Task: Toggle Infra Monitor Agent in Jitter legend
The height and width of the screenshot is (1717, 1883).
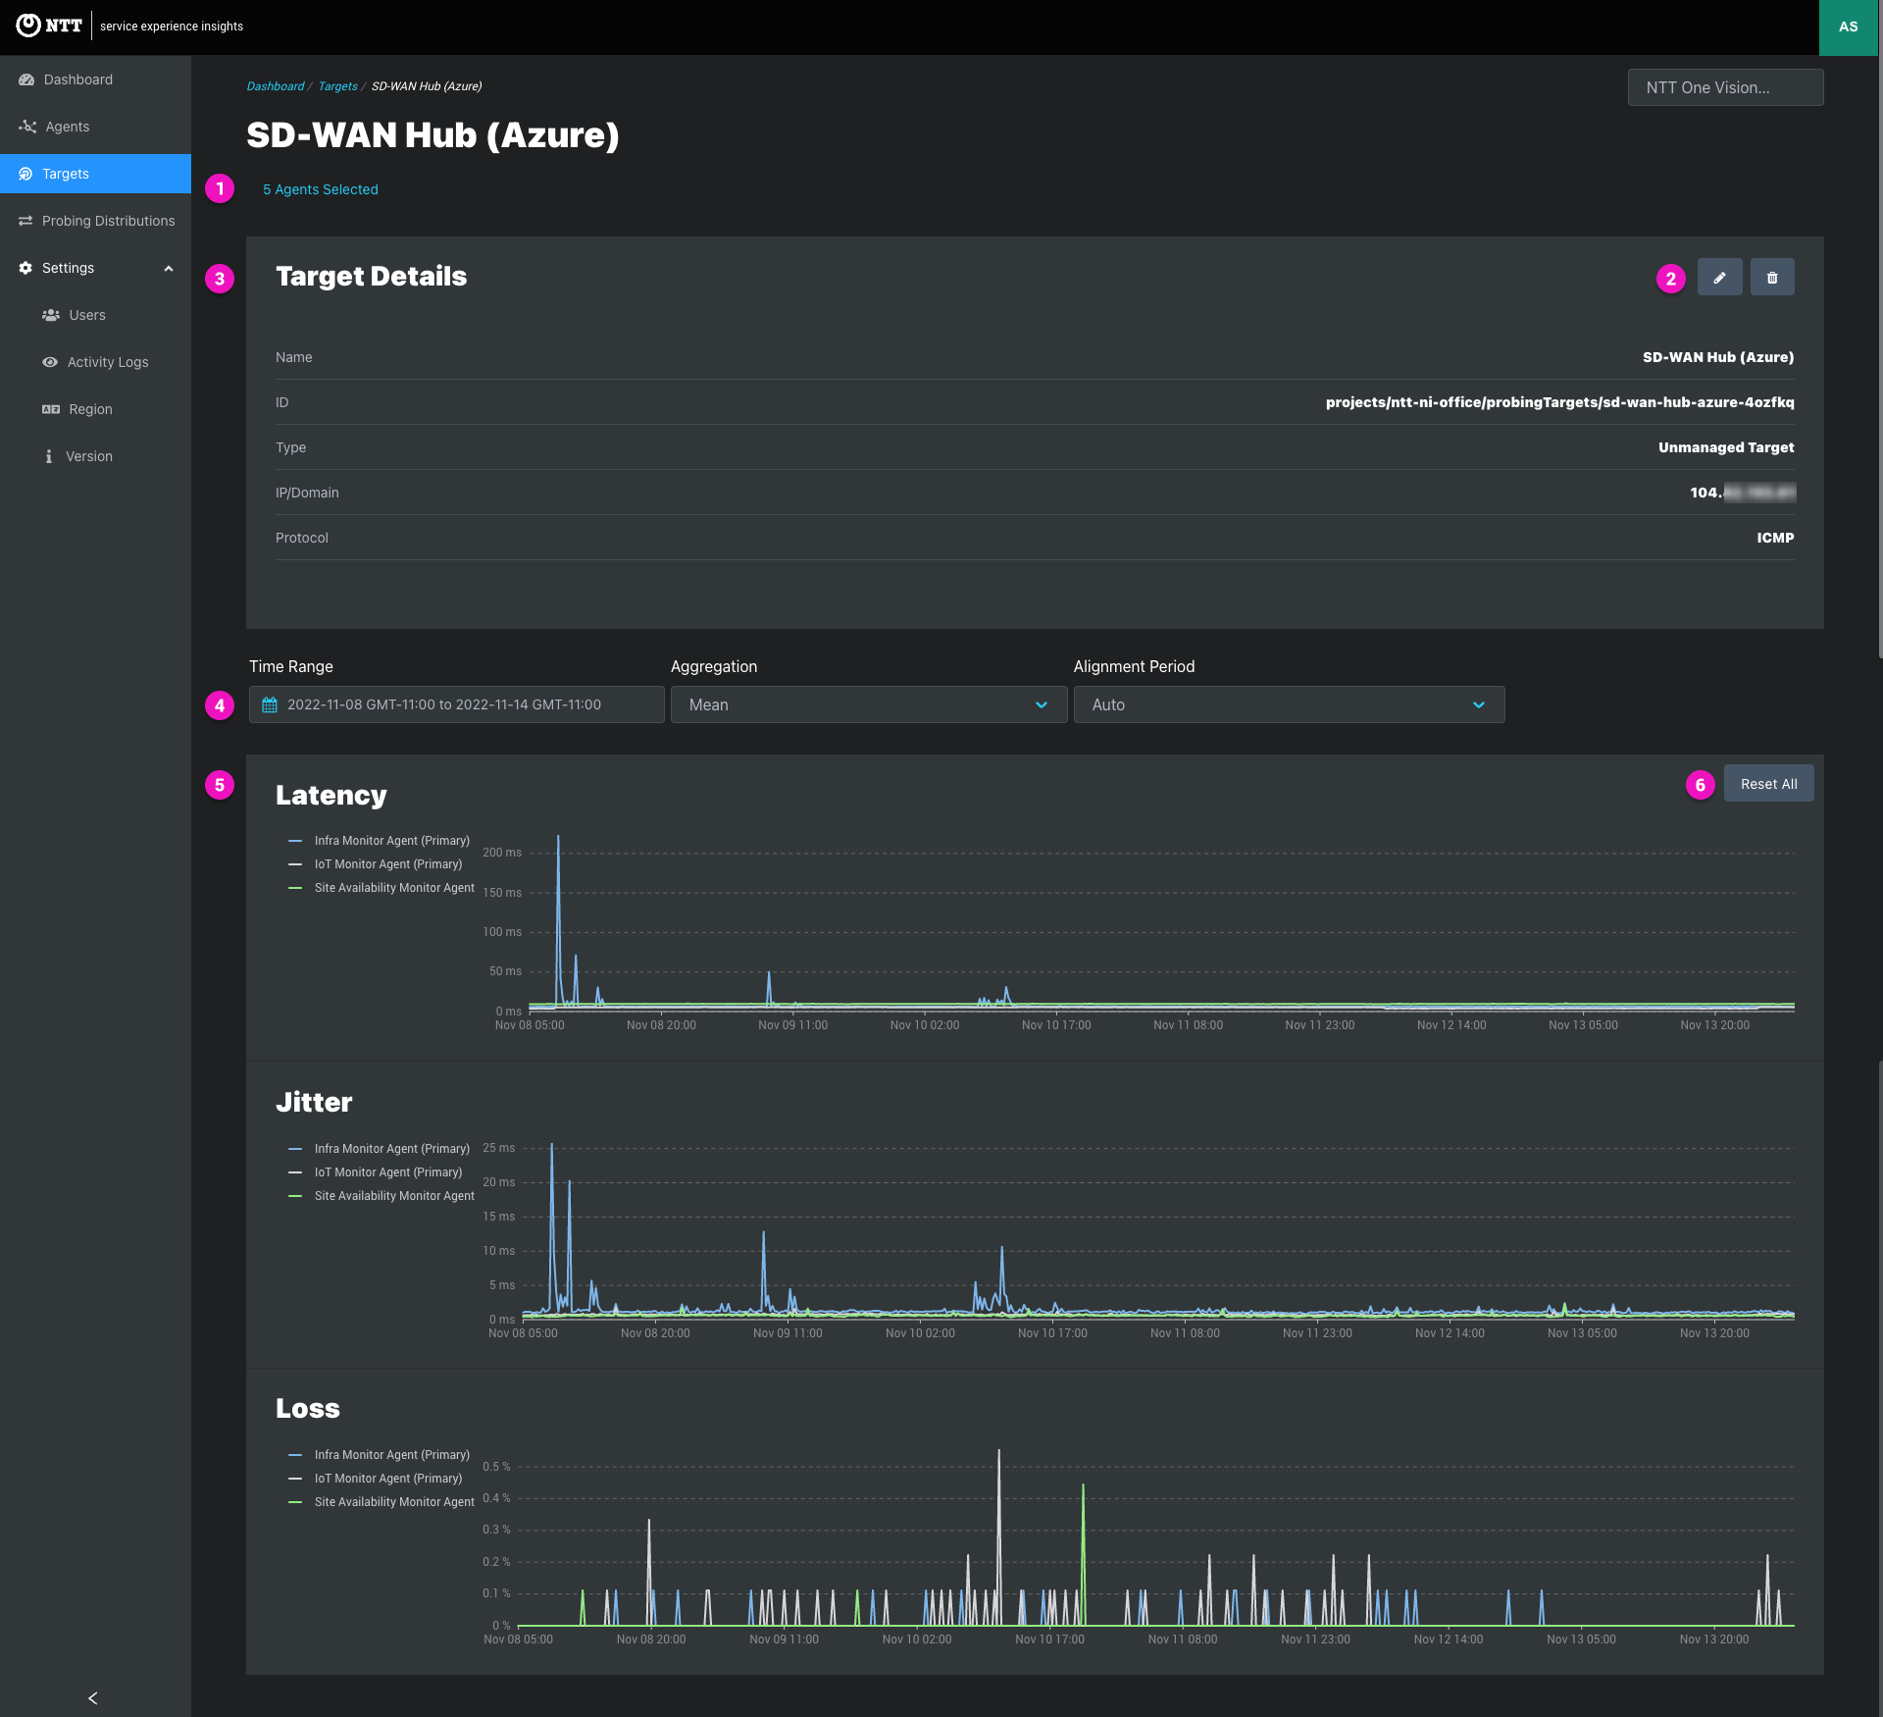Action: coord(379,1149)
